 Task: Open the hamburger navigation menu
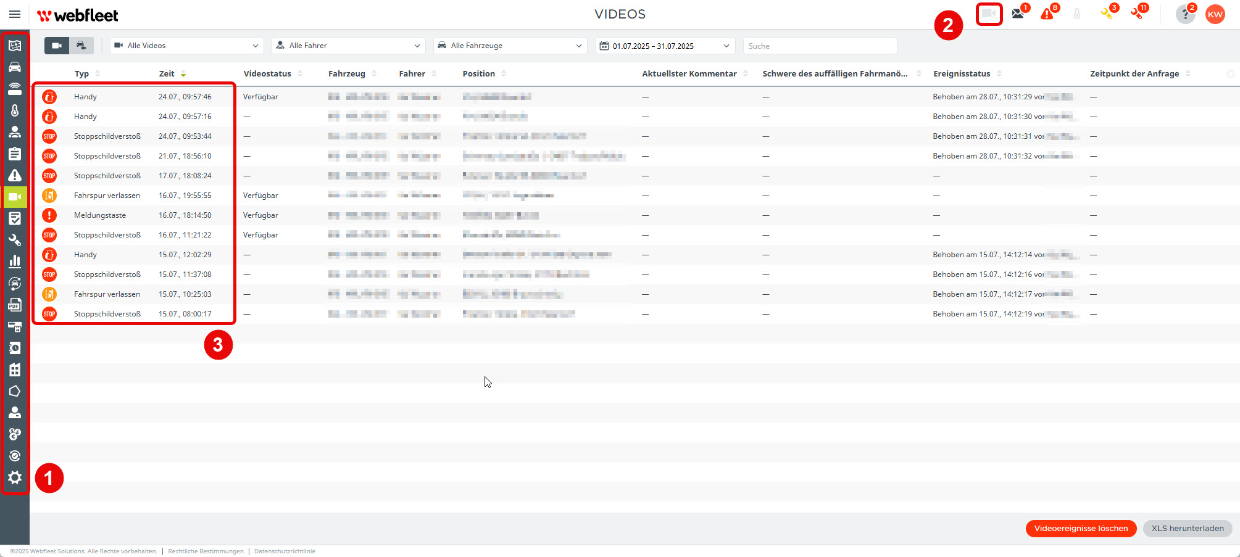(14, 14)
